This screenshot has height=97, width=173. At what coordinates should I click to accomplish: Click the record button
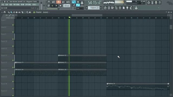coord(61,6)
